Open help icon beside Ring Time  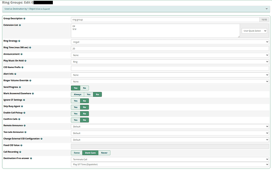click(30, 47)
